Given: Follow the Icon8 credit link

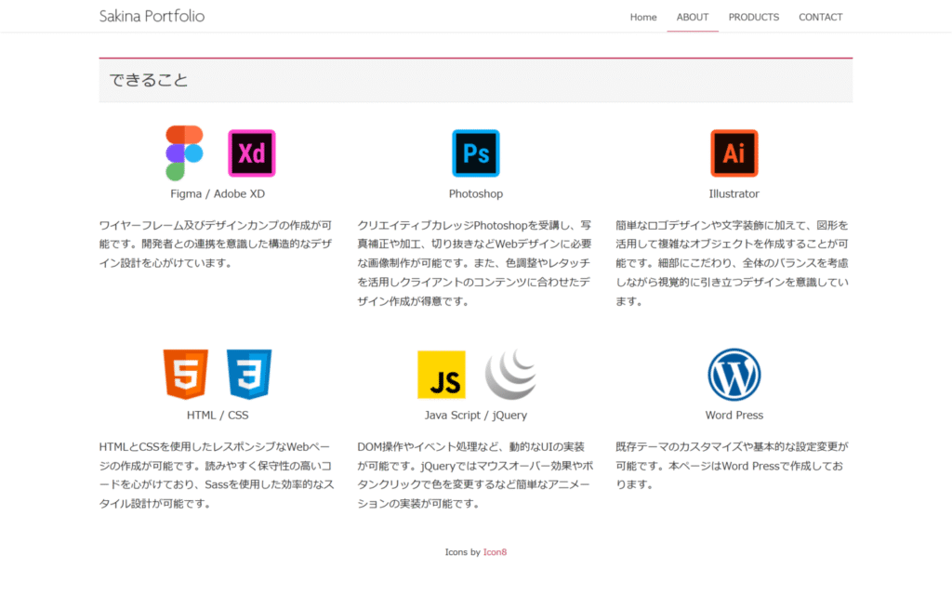Looking at the screenshot, I should point(495,552).
